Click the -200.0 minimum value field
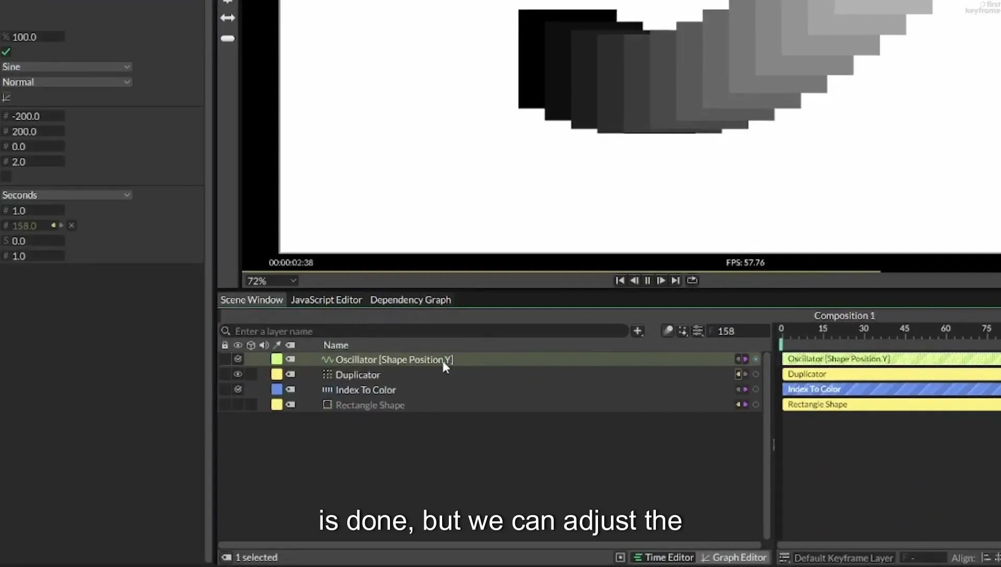This screenshot has width=1001, height=567. (34, 116)
